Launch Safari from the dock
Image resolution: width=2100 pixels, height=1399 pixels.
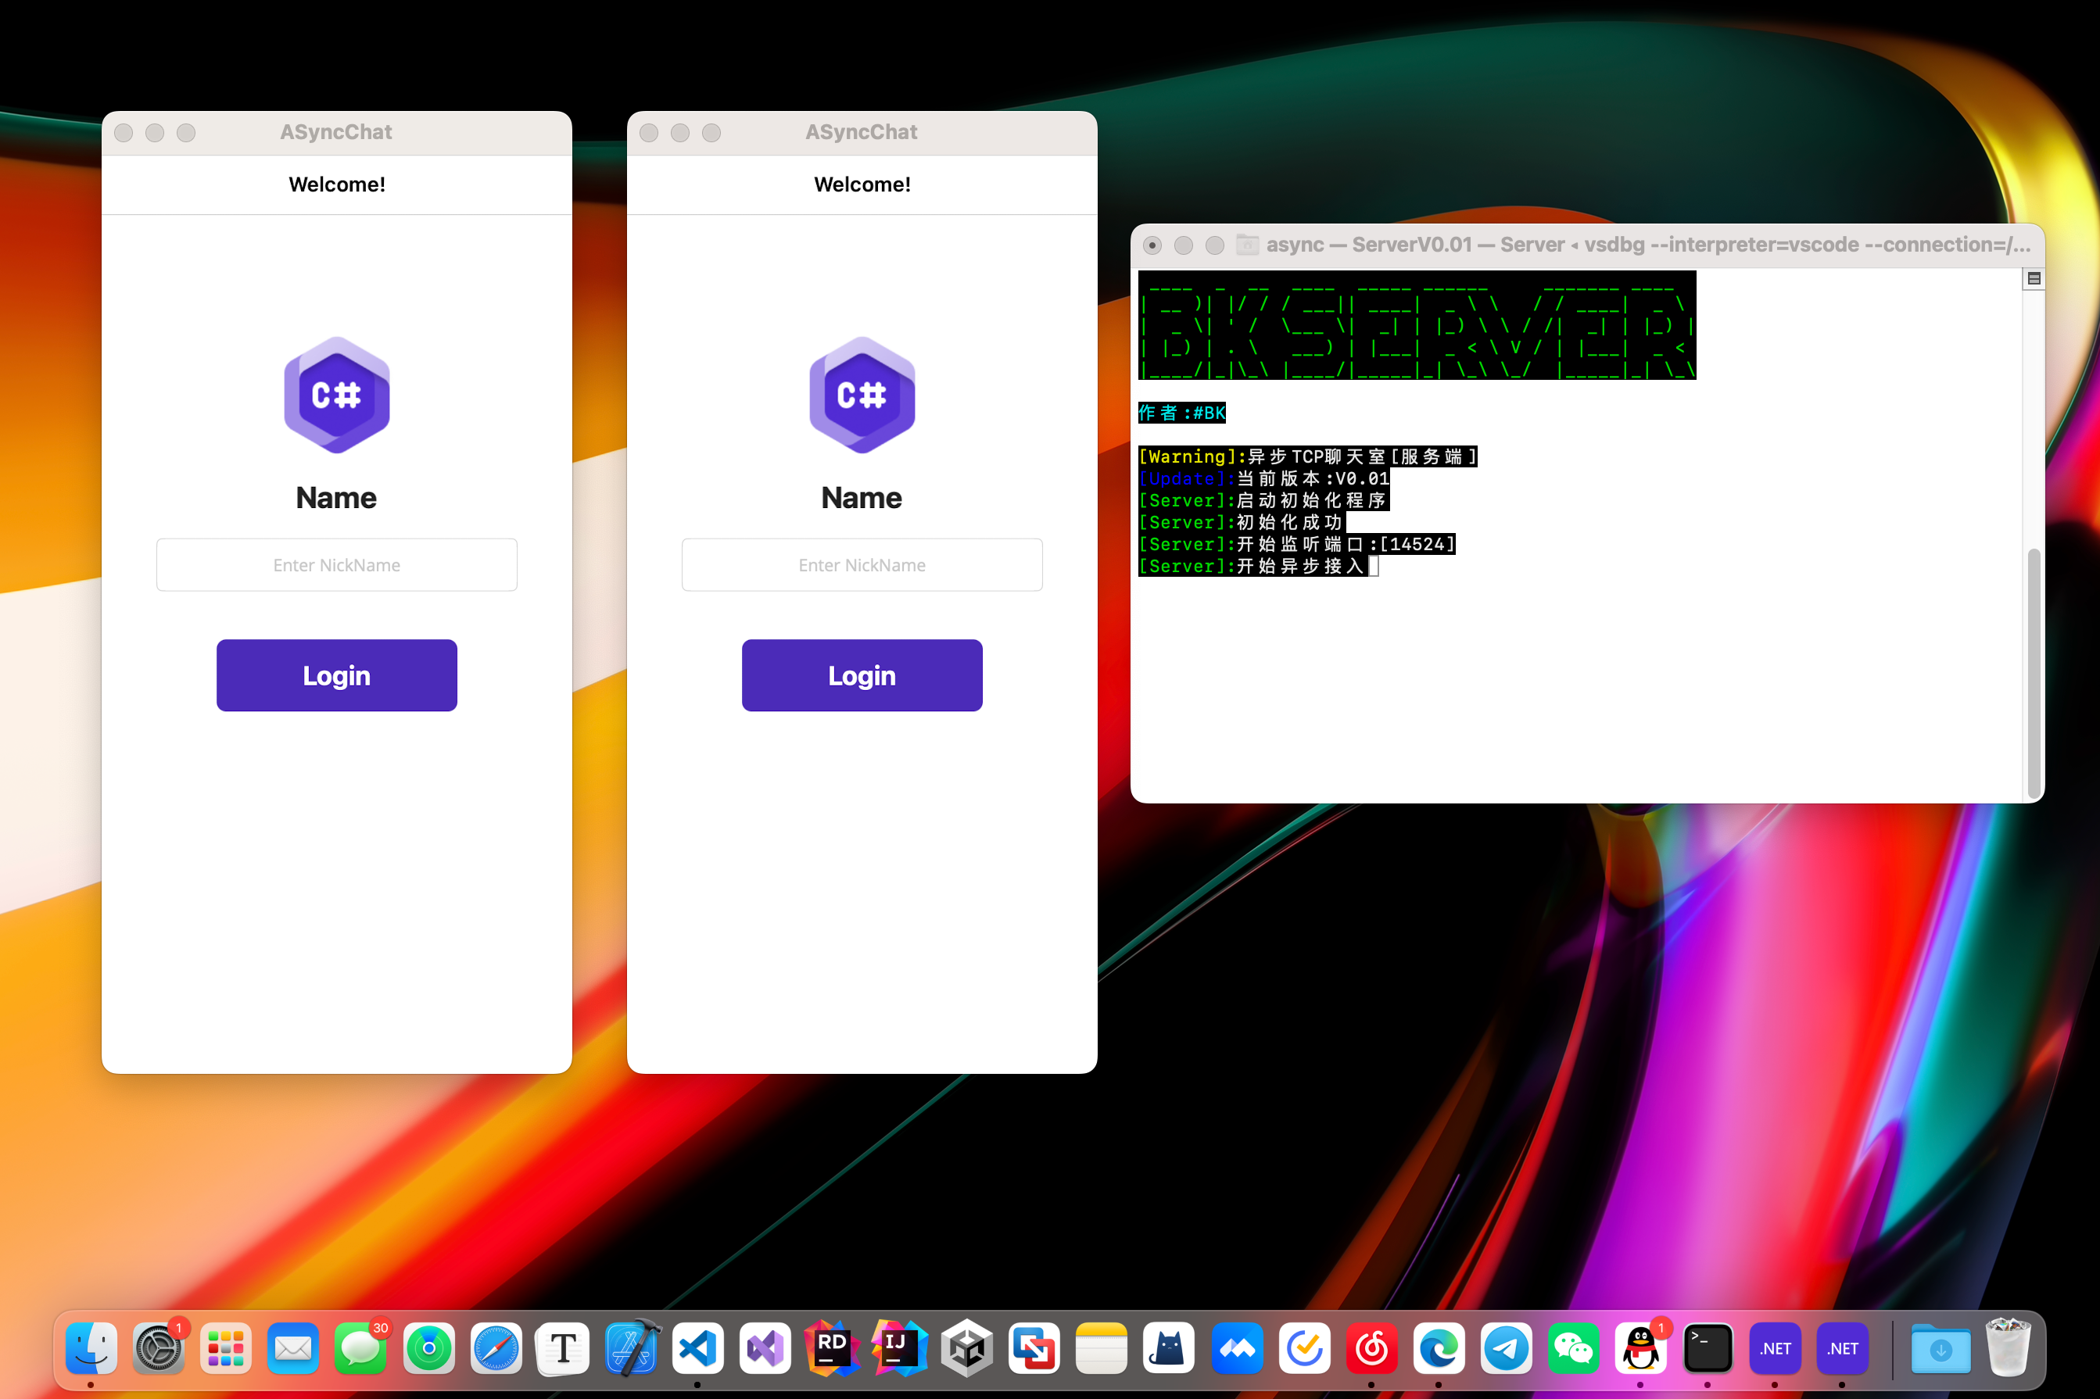(x=496, y=1347)
